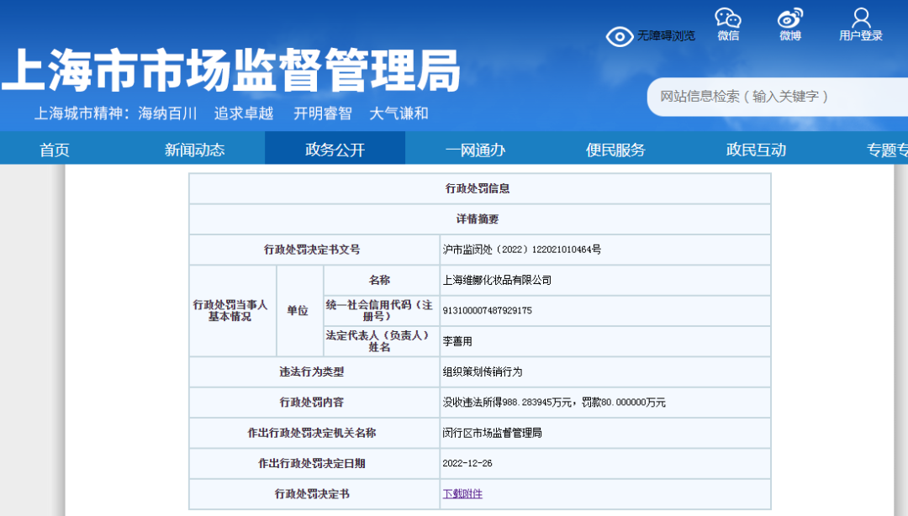The width and height of the screenshot is (908, 516).
Task: Click the 微信 text label
Action: coord(728,36)
